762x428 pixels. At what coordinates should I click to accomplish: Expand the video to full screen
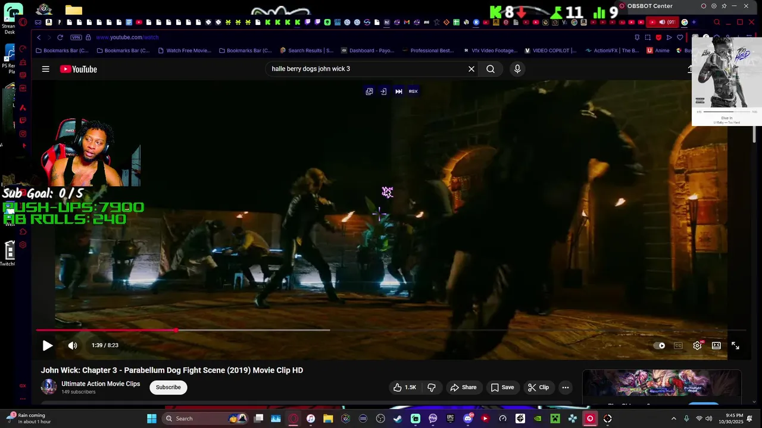(735, 345)
